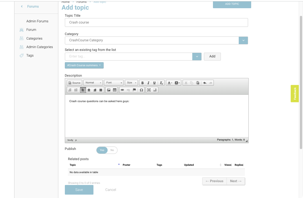The height and width of the screenshot is (198, 303).
Task: Insert a special character (Omega)
Action: (x=142, y=90)
